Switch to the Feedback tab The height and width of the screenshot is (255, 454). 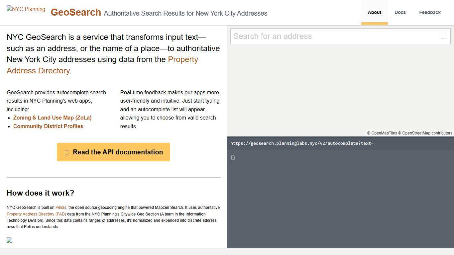click(430, 12)
